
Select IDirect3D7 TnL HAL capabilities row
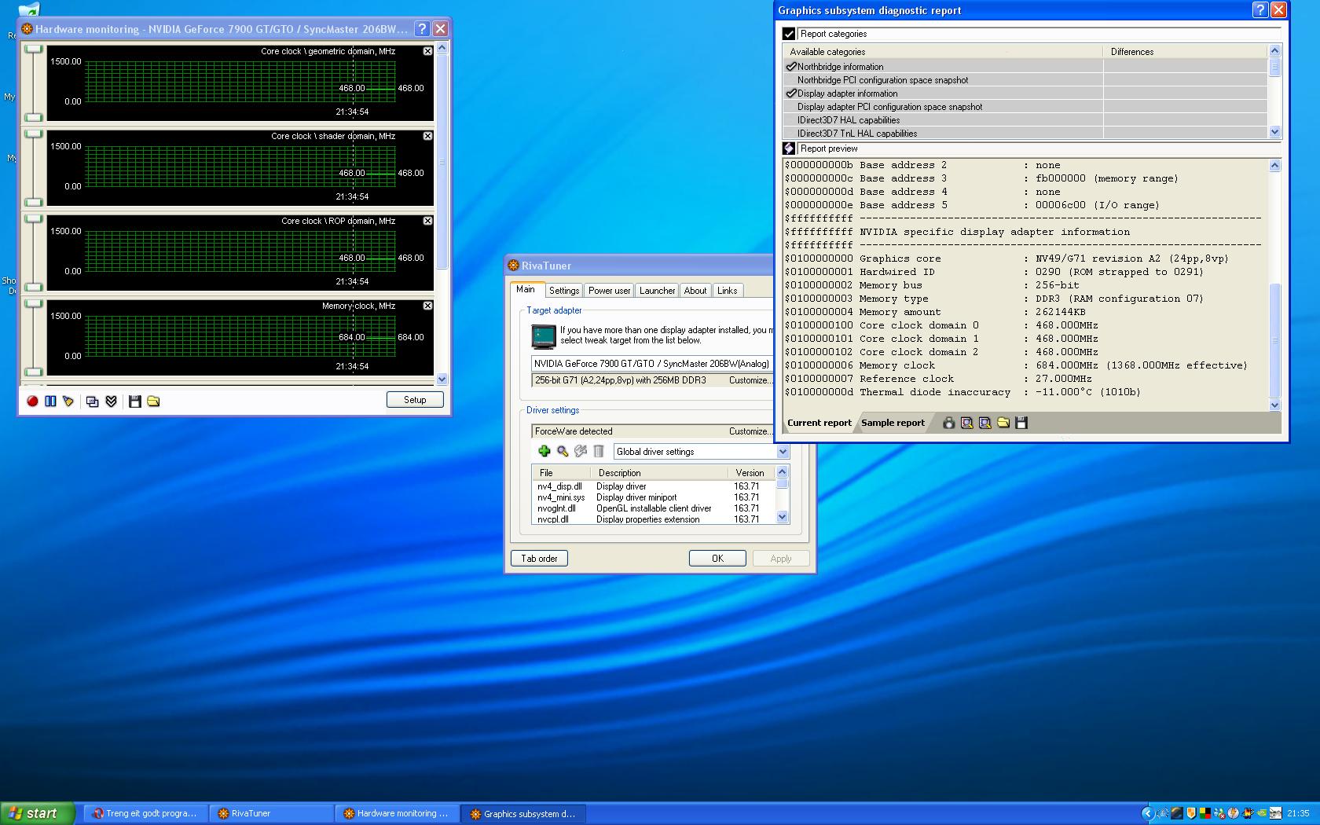[1025, 134]
